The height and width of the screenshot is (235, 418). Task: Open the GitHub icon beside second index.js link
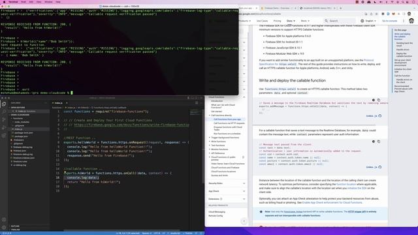(380, 167)
